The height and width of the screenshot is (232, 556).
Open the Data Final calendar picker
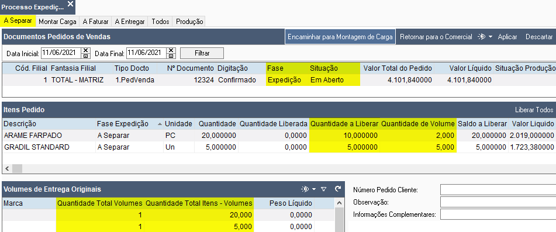[171, 56]
